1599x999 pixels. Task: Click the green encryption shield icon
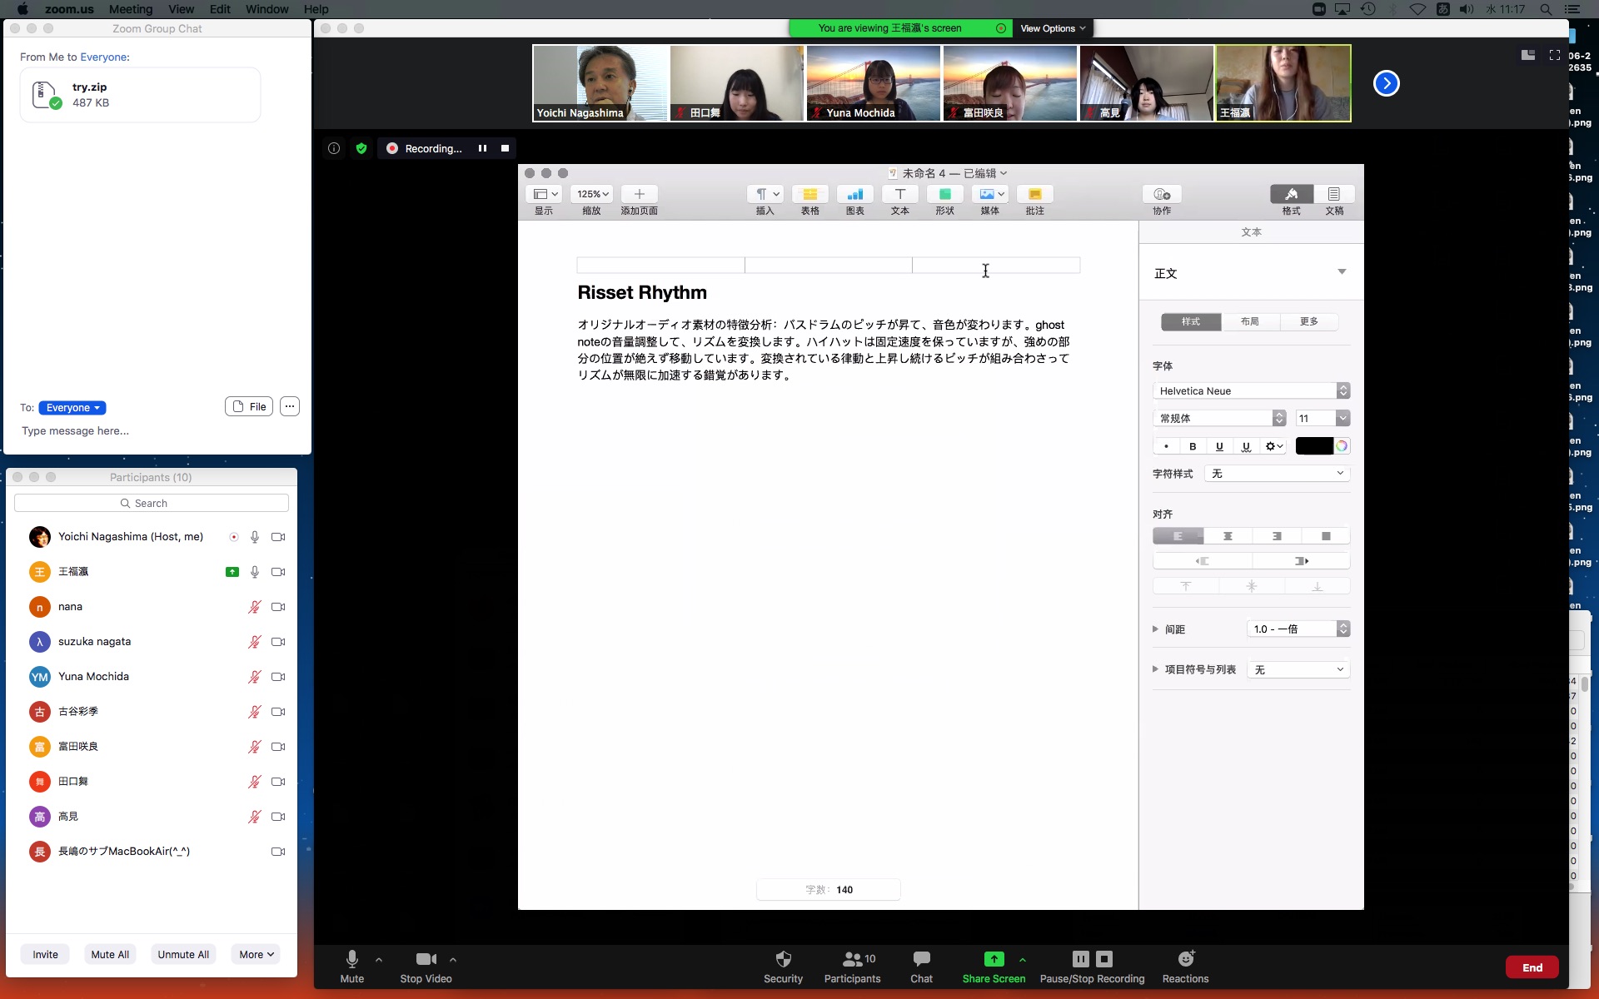coord(361,148)
